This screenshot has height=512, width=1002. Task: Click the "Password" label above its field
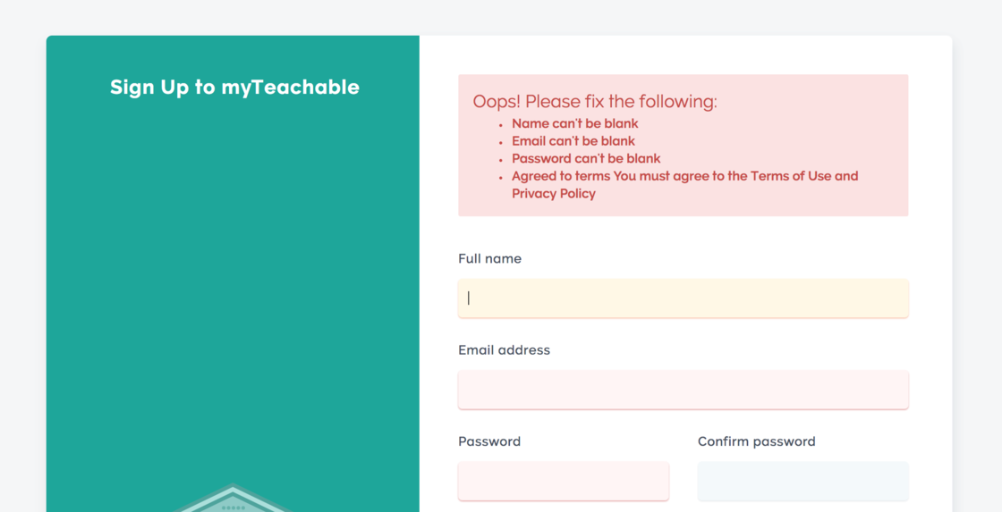488,441
